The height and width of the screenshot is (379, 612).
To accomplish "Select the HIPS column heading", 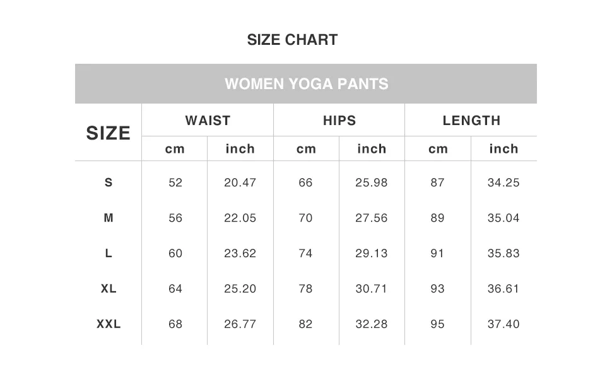I will pyautogui.click(x=339, y=121).
